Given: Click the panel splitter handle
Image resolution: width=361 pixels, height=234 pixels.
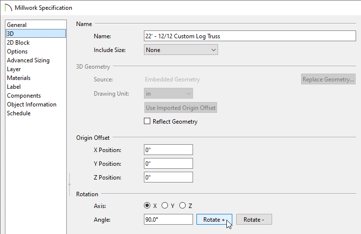Looking at the screenshot, I should pyautogui.click(x=70, y=184).
